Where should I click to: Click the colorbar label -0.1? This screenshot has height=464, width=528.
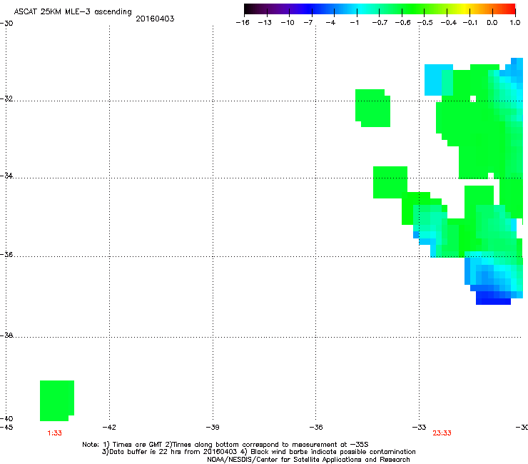click(470, 23)
